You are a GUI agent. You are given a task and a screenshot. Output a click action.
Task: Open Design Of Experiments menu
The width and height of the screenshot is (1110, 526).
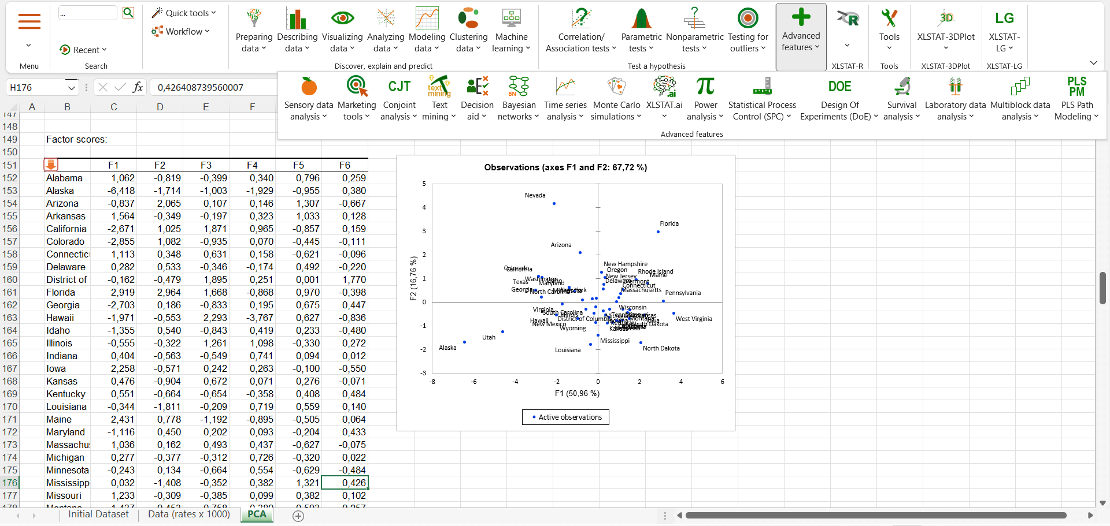[839, 99]
